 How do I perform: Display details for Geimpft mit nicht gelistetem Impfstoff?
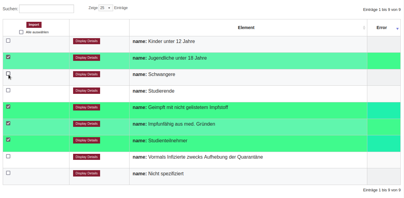[86, 107]
